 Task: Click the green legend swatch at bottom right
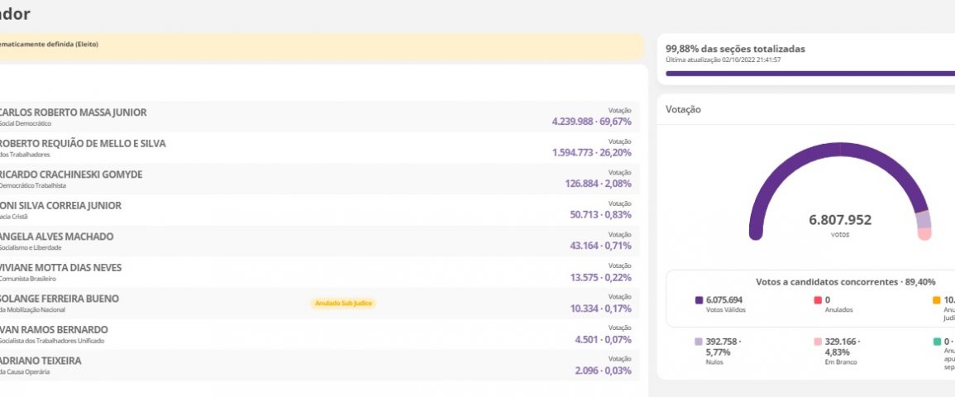point(936,341)
